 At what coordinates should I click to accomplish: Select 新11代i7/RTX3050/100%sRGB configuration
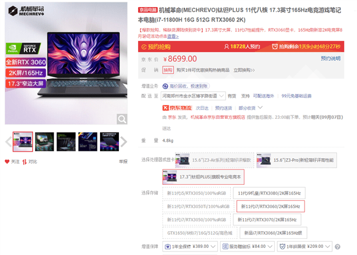[196, 219]
